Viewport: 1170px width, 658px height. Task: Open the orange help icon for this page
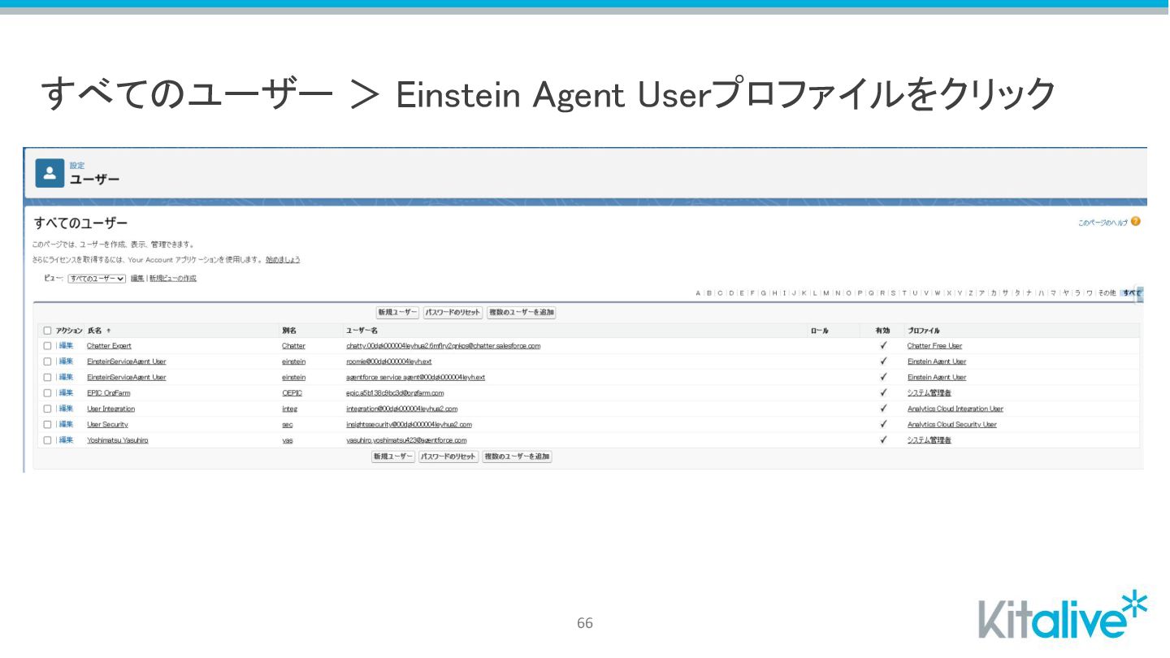pos(1136,222)
